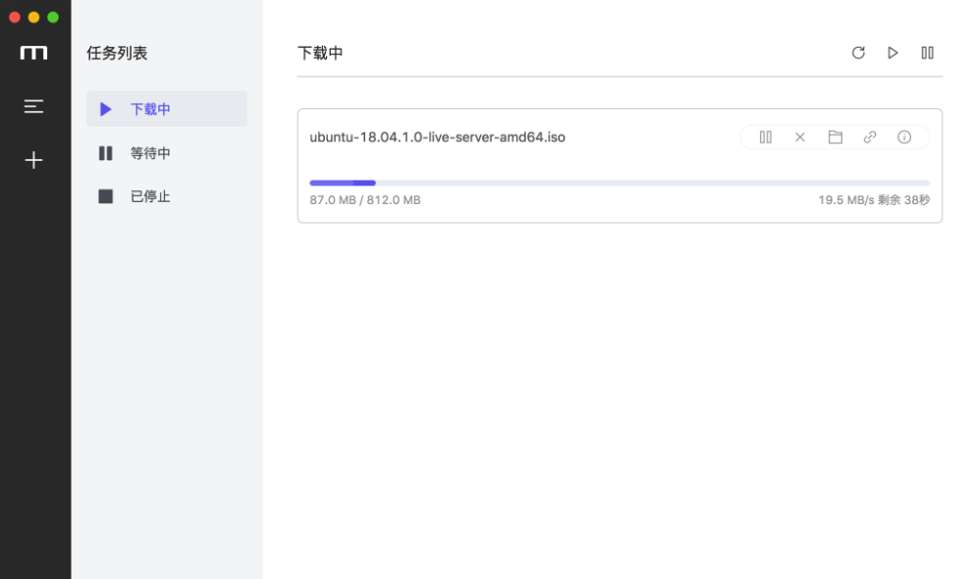Open the 已停止 task list

click(150, 196)
